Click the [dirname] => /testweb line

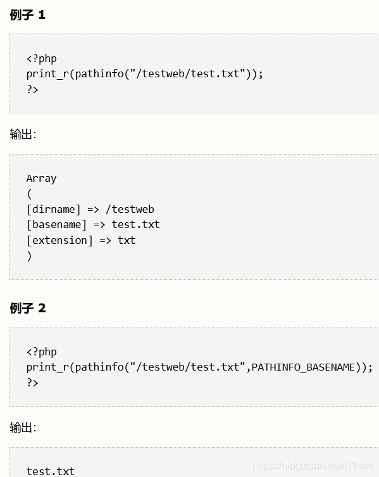[x=90, y=209]
